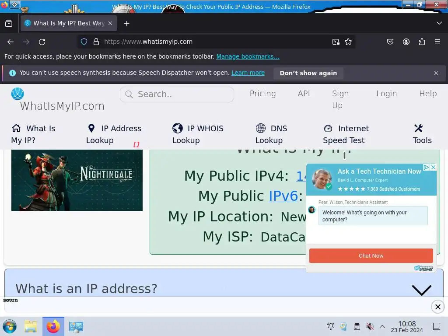The height and width of the screenshot is (336, 448).
Task: Open the Pricing page
Action: coord(262,94)
